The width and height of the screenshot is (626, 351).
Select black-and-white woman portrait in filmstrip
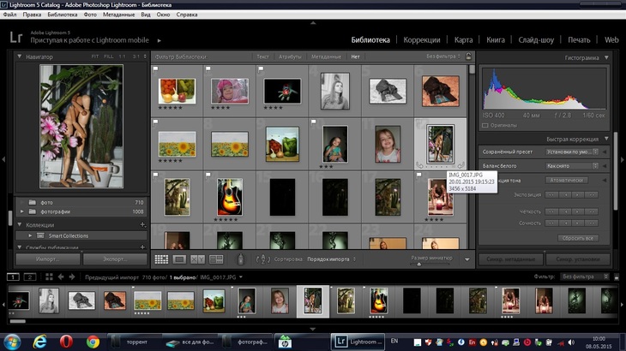point(49,300)
